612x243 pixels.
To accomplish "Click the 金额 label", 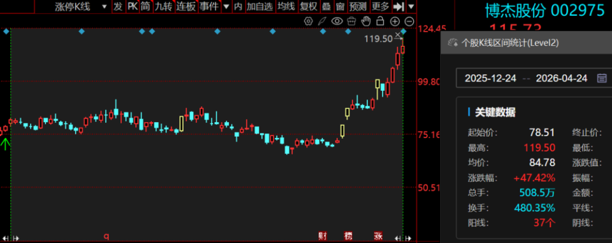I will tap(583, 193).
